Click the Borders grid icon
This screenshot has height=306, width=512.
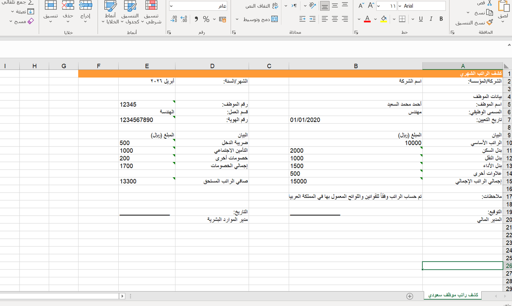click(402, 19)
